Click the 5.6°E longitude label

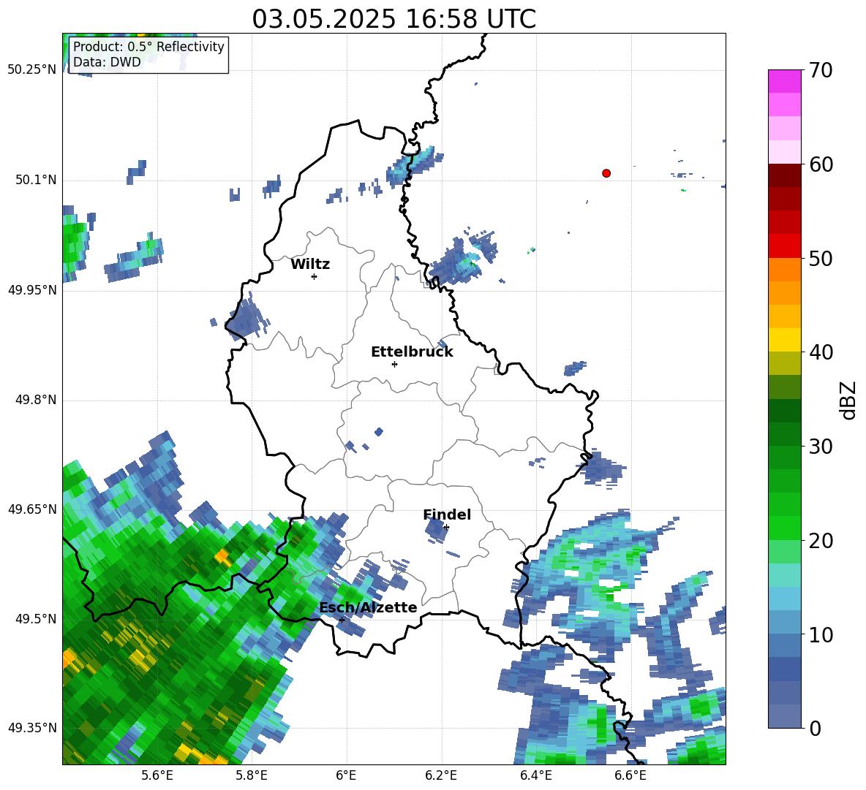pyautogui.click(x=157, y=775)
